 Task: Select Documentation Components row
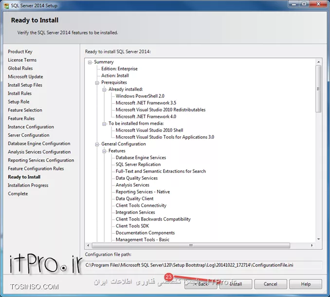click(x=145, y=233)
